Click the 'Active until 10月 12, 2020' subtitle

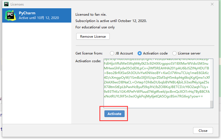tap(39, 18)
